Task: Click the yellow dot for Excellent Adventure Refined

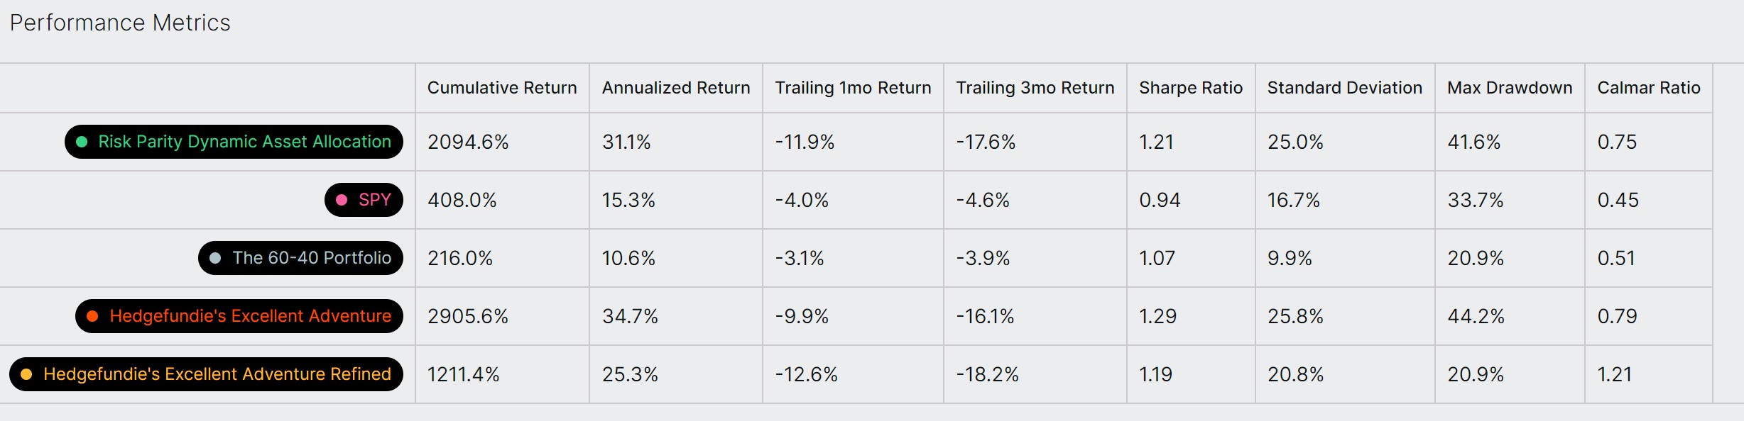Action: click(26, 374)
